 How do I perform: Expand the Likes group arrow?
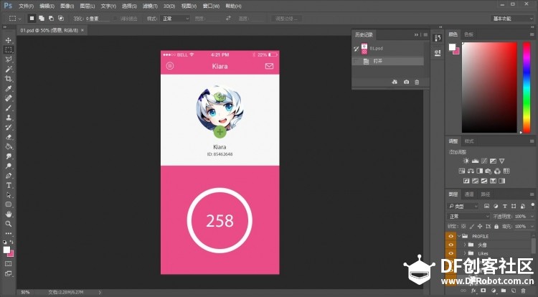(x=465, y=253)
